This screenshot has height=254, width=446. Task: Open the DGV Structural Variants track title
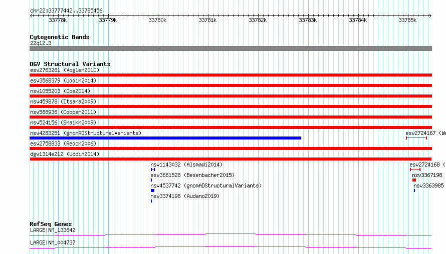tap(70, 64)
